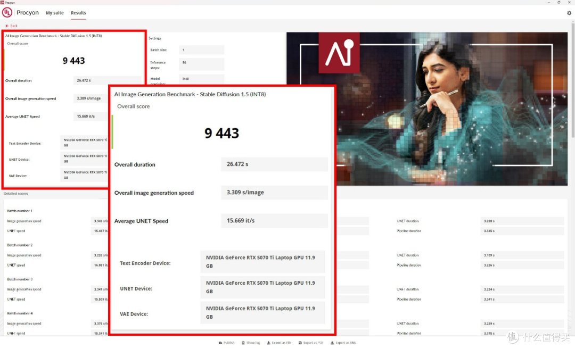The image size is (575, 349).
Task: Click the Batch size label
Action: point(159,50)
